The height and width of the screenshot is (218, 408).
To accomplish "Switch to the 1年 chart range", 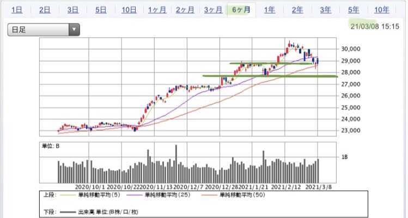I will pos(269,10).
